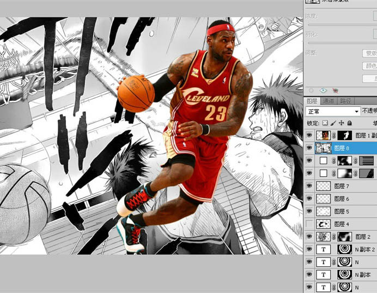
Task: Select the concentric-rings mask of N 副本
Action: pos(344,274)
